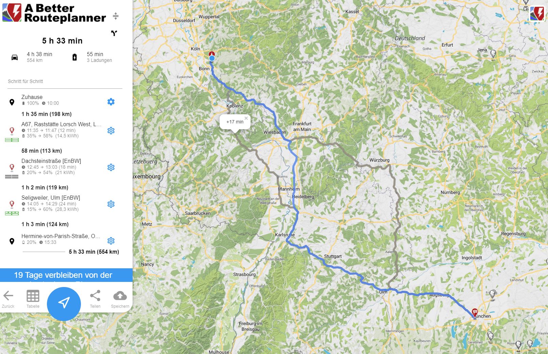Select the Dachsteinstraße [EnBW] charging stop

51,161
